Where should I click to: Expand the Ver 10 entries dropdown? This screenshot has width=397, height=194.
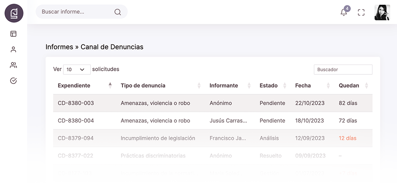(x=77, y=70)
